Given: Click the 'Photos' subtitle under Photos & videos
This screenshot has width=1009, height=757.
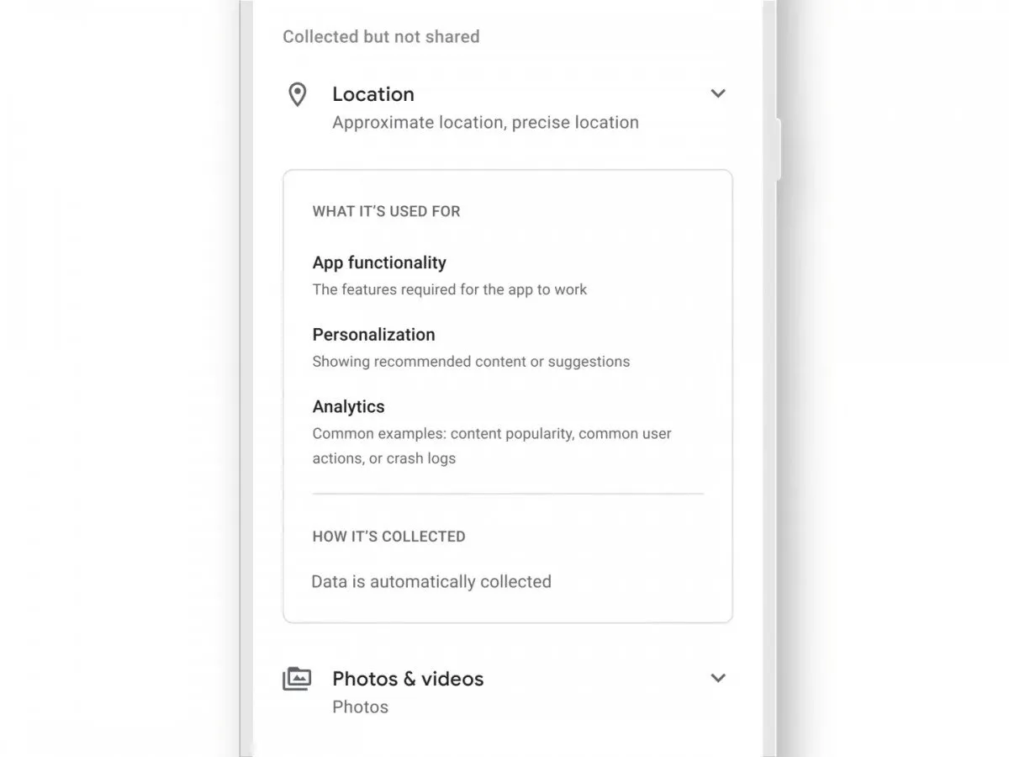Looking at the screenshot, I should coord(360,707).
